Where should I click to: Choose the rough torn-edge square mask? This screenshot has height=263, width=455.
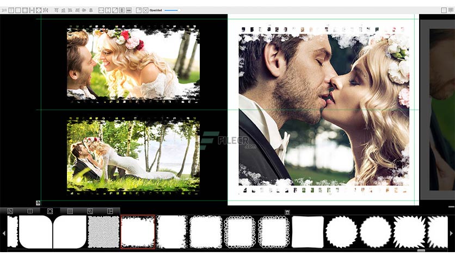(x=206, y=232)
